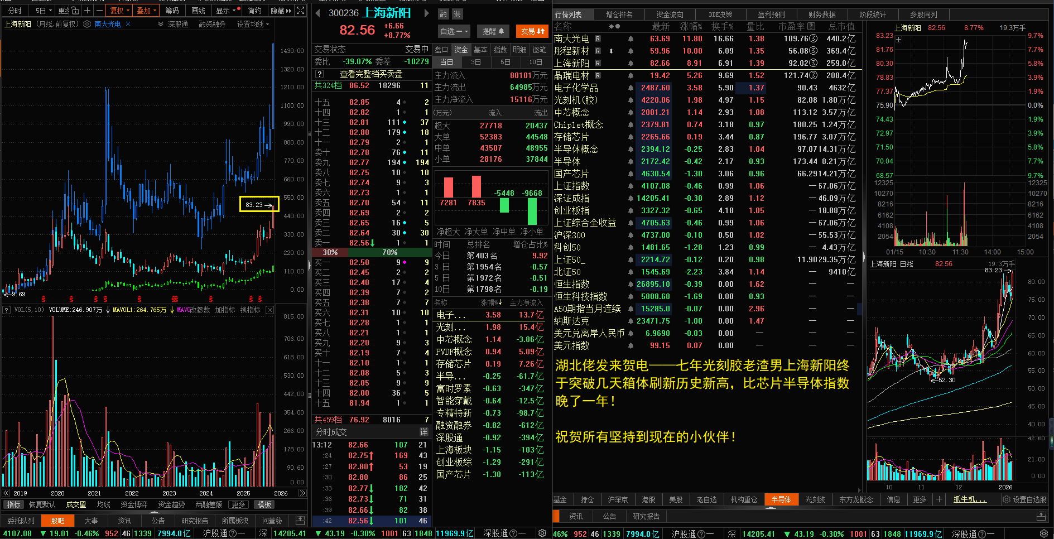
Task: Select the 分时 intraday chart view
Action: pos(15,11)
